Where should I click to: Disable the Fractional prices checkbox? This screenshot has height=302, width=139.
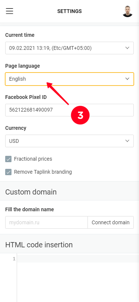tap(9, 159)
